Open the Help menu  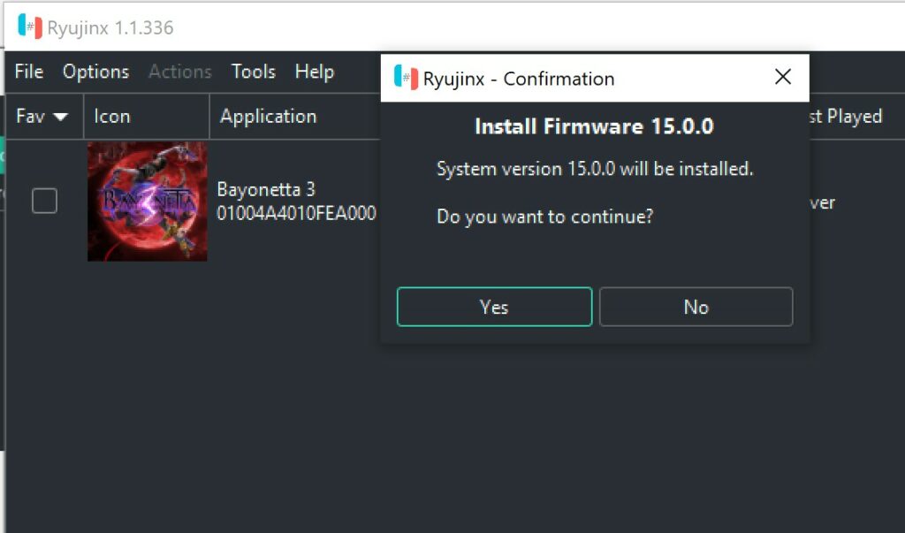(314, 72)
